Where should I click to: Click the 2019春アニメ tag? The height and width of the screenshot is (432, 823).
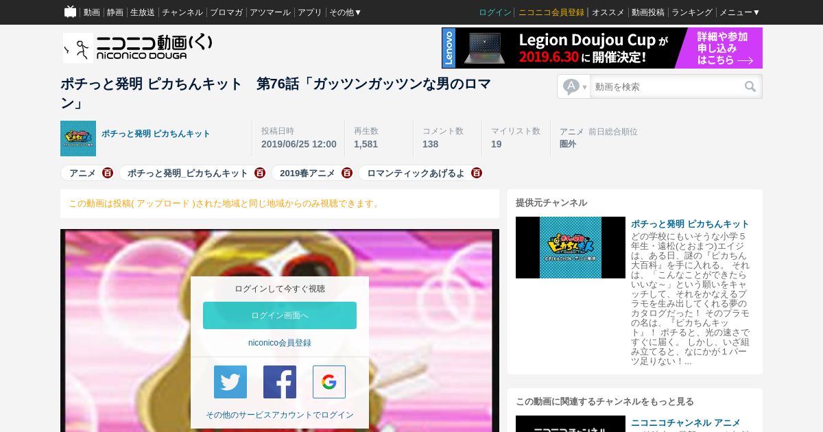click(307, 173)
